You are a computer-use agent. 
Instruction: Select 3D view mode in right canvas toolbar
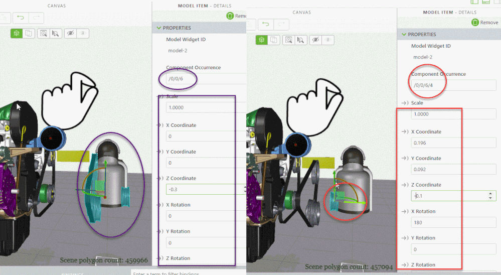tap(262, 40)
